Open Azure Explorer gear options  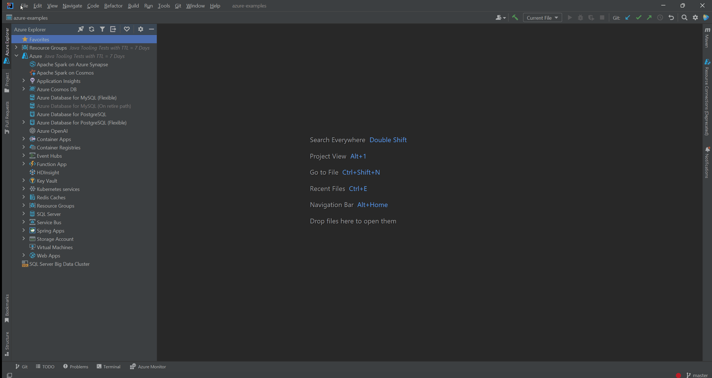tap(141, 29)
